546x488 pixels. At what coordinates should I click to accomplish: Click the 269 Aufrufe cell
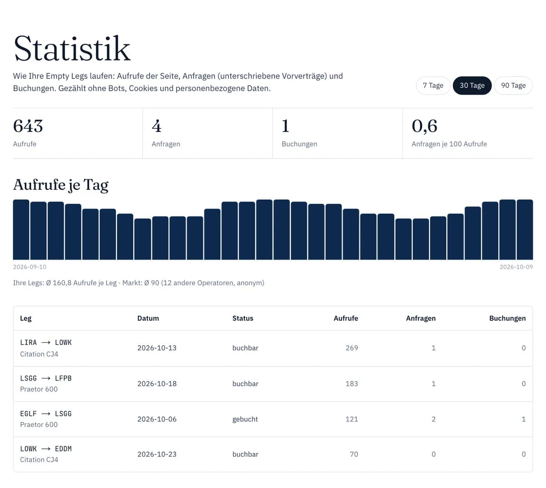[352, 348]
